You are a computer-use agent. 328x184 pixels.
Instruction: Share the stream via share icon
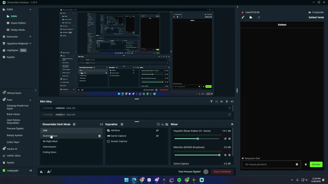coord(259,17)
